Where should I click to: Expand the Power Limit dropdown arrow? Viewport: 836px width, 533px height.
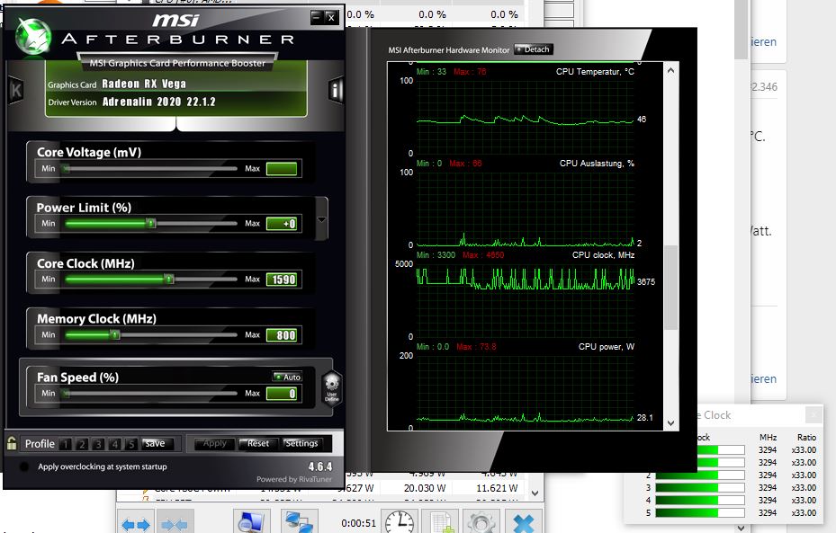click(x=321, y=219)
